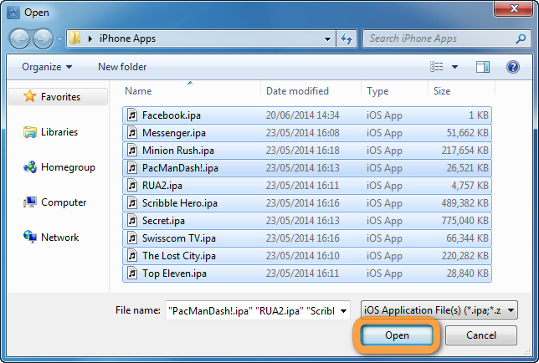The image size is (539, 363).
Task: Sort by the Date modified column header
Action: tap(297, 91)
